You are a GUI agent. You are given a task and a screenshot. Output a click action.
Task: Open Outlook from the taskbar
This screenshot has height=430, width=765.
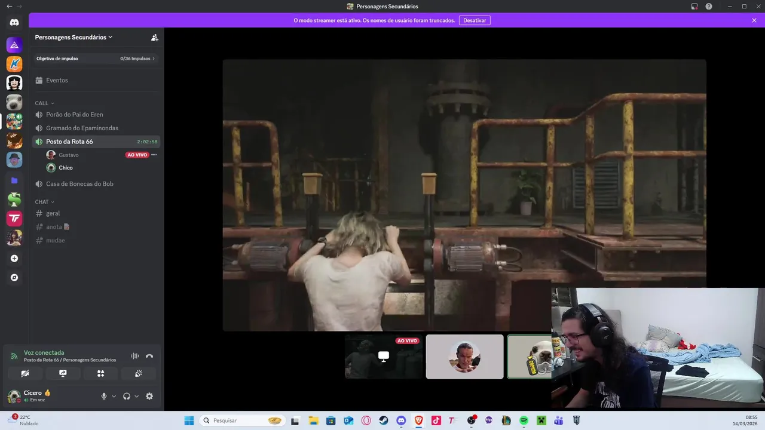348,420
